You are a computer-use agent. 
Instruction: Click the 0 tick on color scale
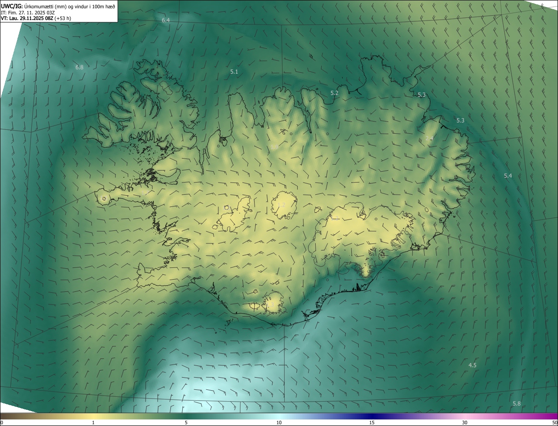click(2, 423)
